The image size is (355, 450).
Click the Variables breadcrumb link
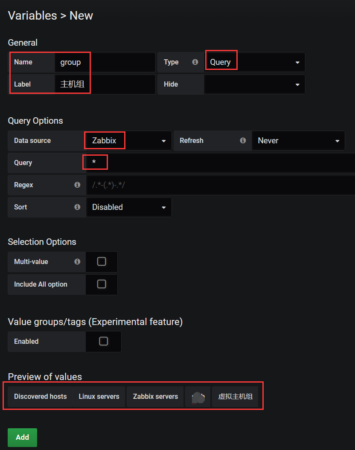coord(32,15)
